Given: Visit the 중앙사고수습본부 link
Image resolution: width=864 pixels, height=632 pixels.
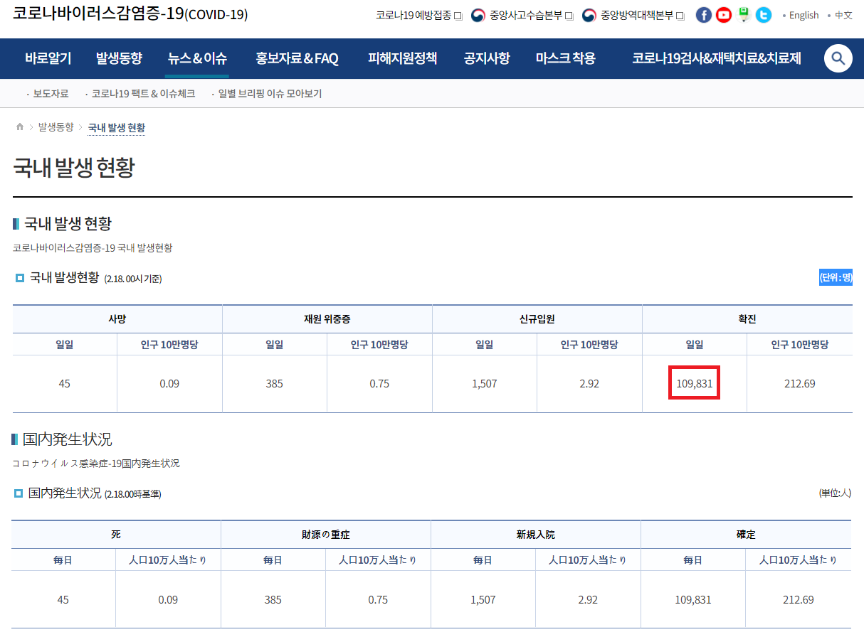Looking at the screenshot, I should coord(526,15).
